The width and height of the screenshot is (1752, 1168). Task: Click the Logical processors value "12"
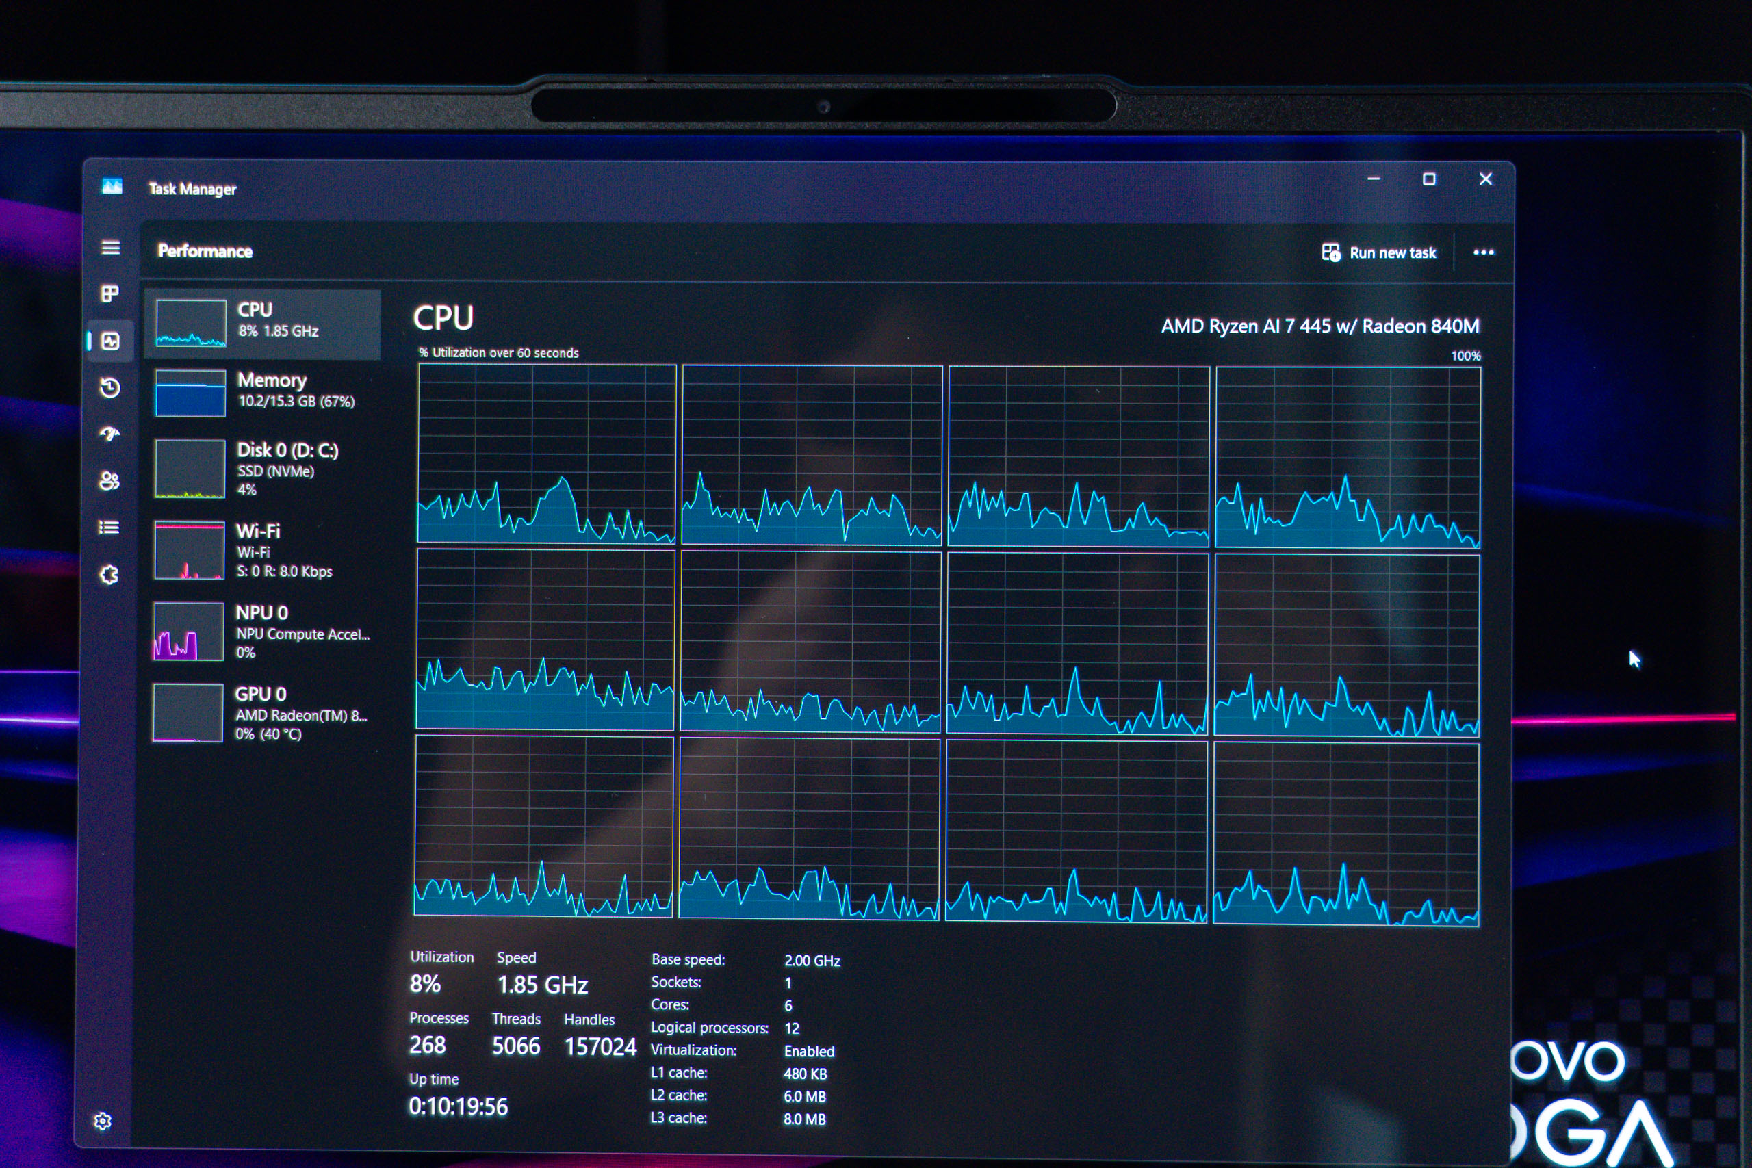click(792, 1028)
